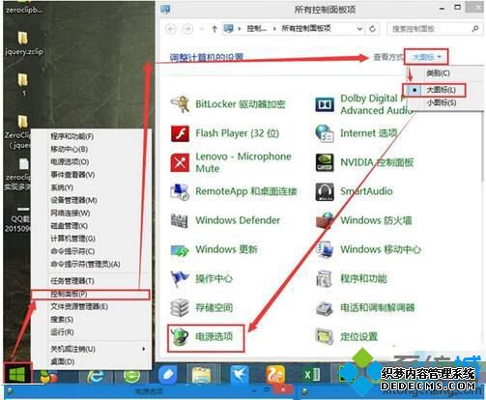This screenshot has width=486, height=400.
Task: Choose 控制面板(P) in context menu
Action: [91, 294]
